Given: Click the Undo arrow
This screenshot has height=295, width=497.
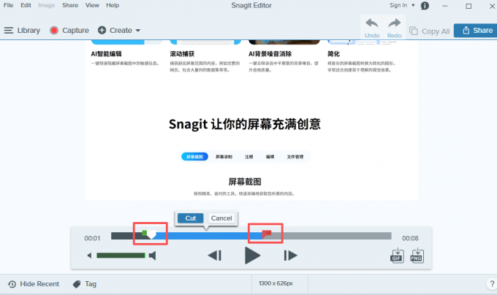Looking at the screenshot, I should pos(372,23).
